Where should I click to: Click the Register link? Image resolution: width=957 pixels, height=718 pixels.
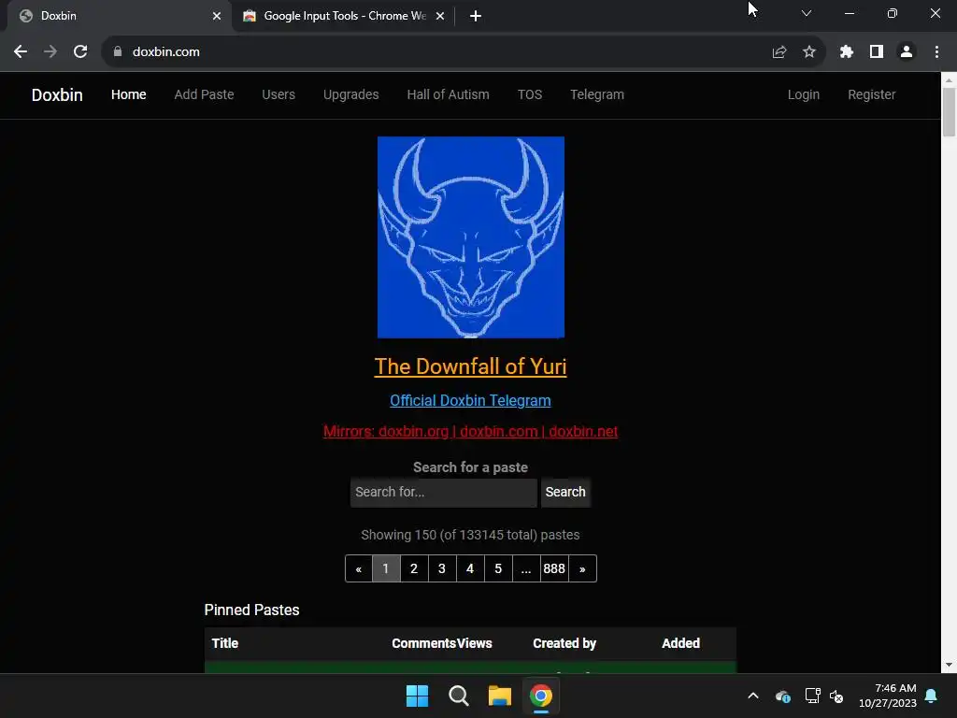point(872,94)
